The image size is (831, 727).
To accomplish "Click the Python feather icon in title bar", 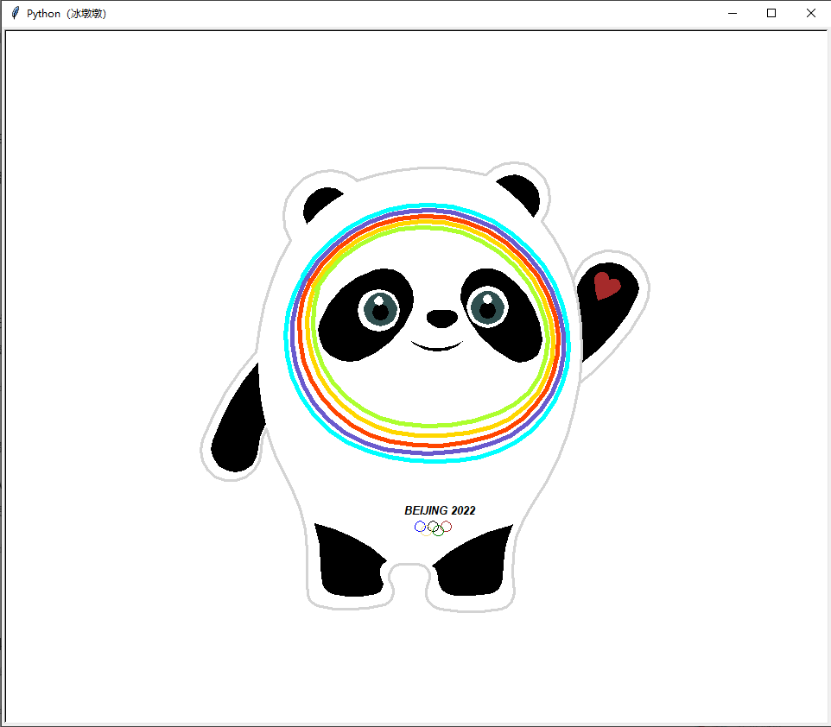I will (16, 13).
